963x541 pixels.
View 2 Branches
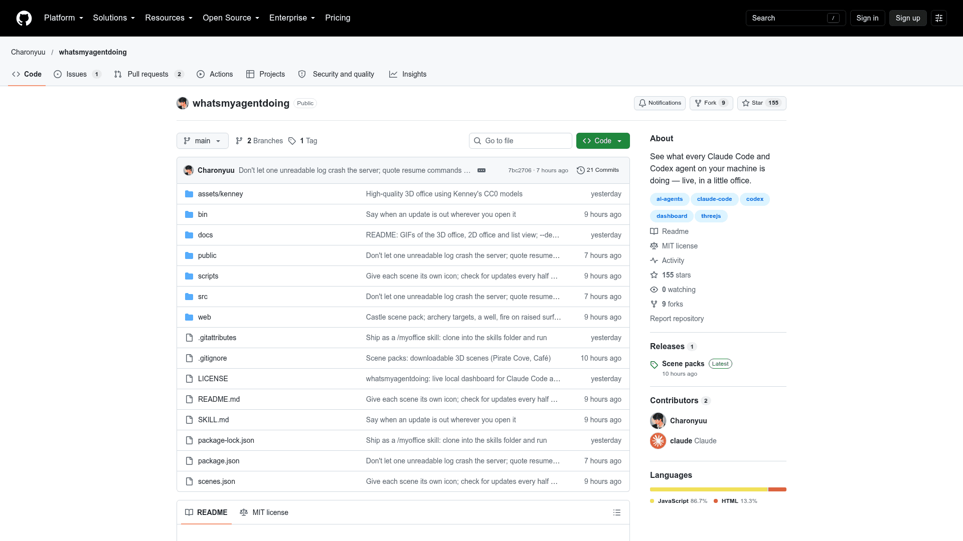click(x=259, y=141)
